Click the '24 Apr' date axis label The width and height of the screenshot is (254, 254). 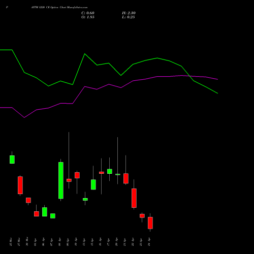149,242
